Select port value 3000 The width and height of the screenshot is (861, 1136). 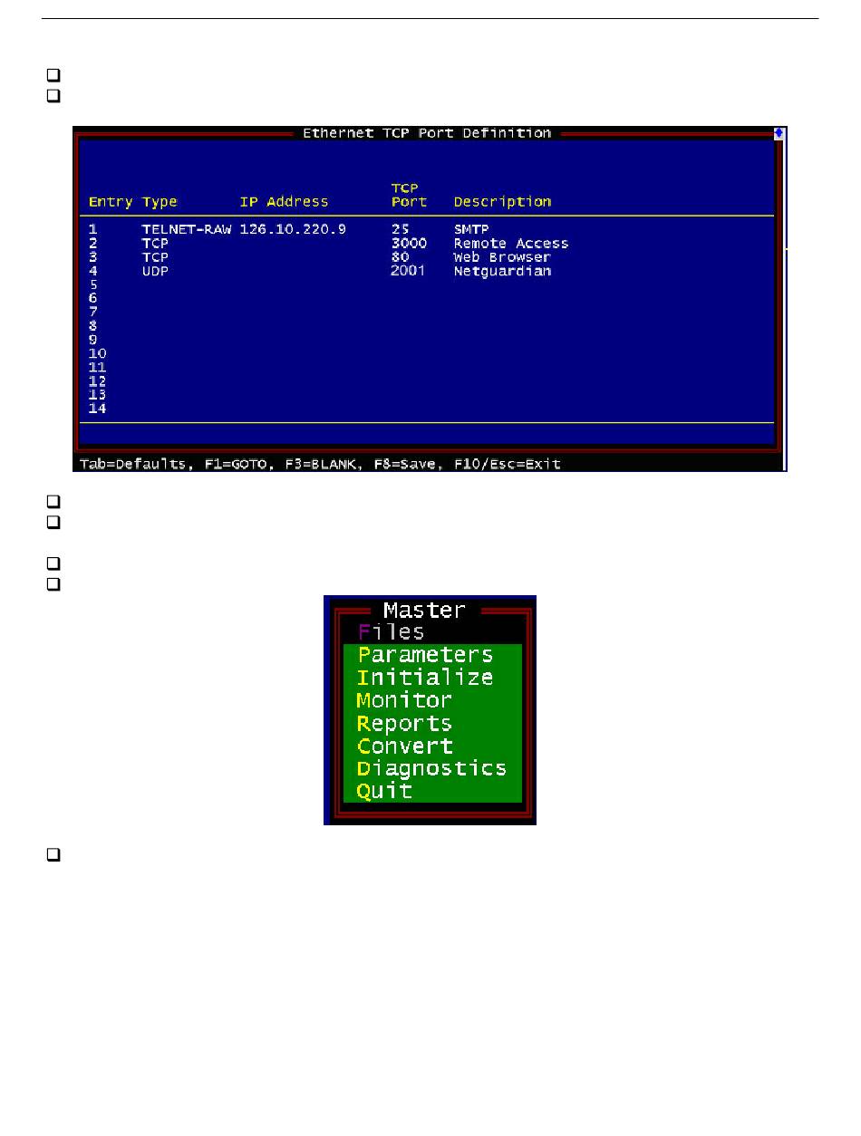409,244
